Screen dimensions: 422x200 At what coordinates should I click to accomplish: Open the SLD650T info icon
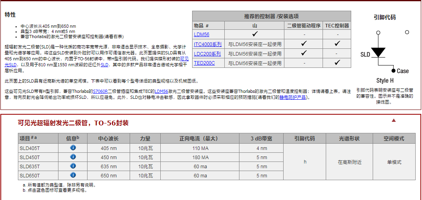(x=72, y=175)
